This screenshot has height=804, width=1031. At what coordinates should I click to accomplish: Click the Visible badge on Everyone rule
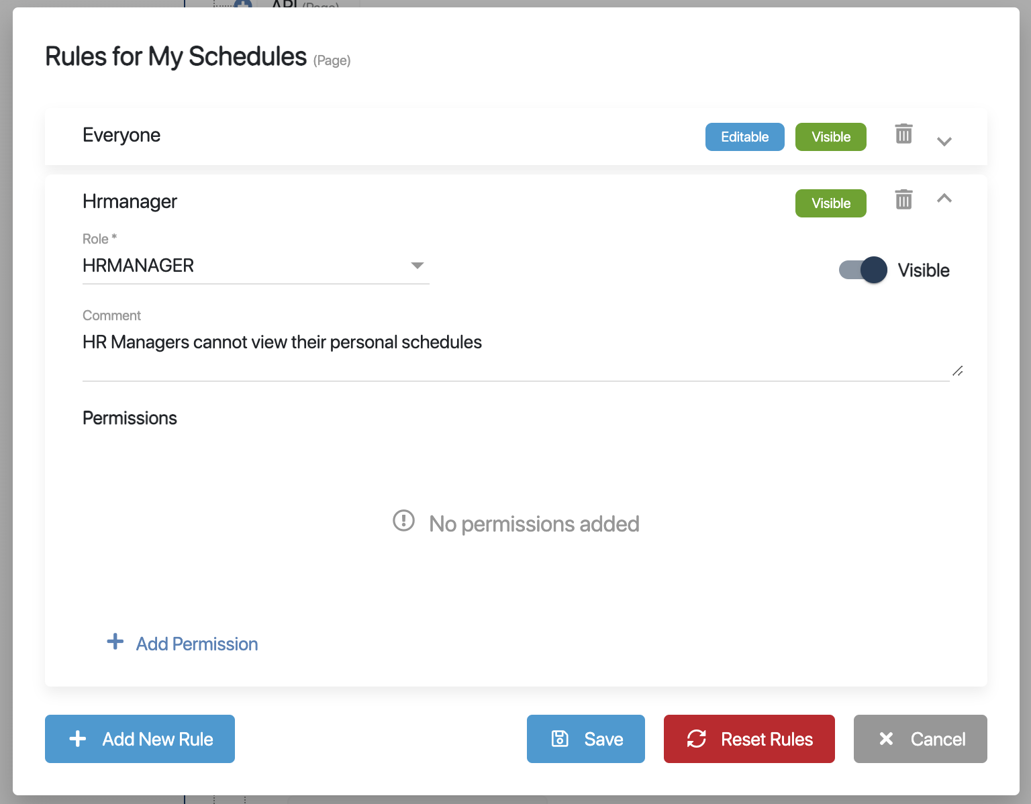click(830, 137)
